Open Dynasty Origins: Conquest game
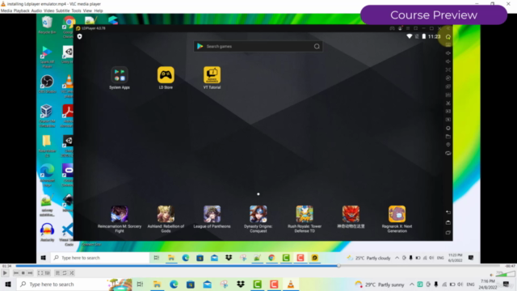The height and width of the screenshot is (291, 517). pyautogui.click(x=258, y=219)
